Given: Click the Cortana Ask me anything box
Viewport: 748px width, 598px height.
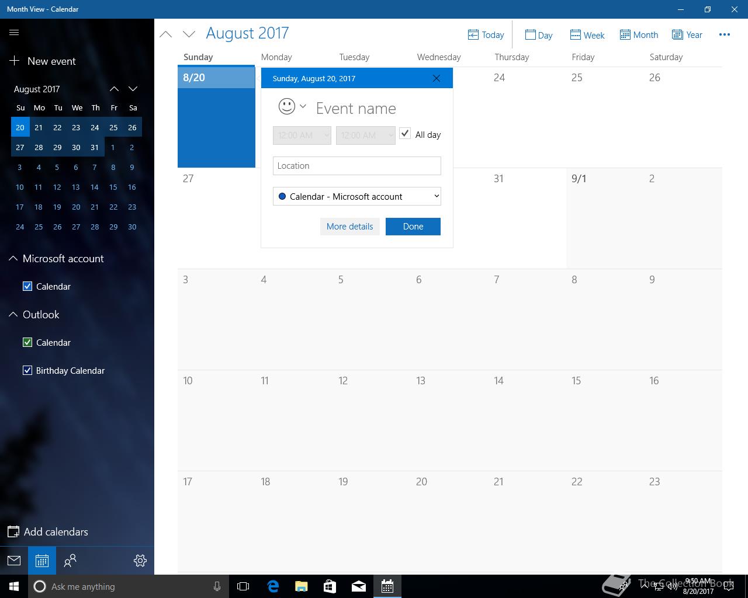Looking at the screenshot, I should (129, 586).
